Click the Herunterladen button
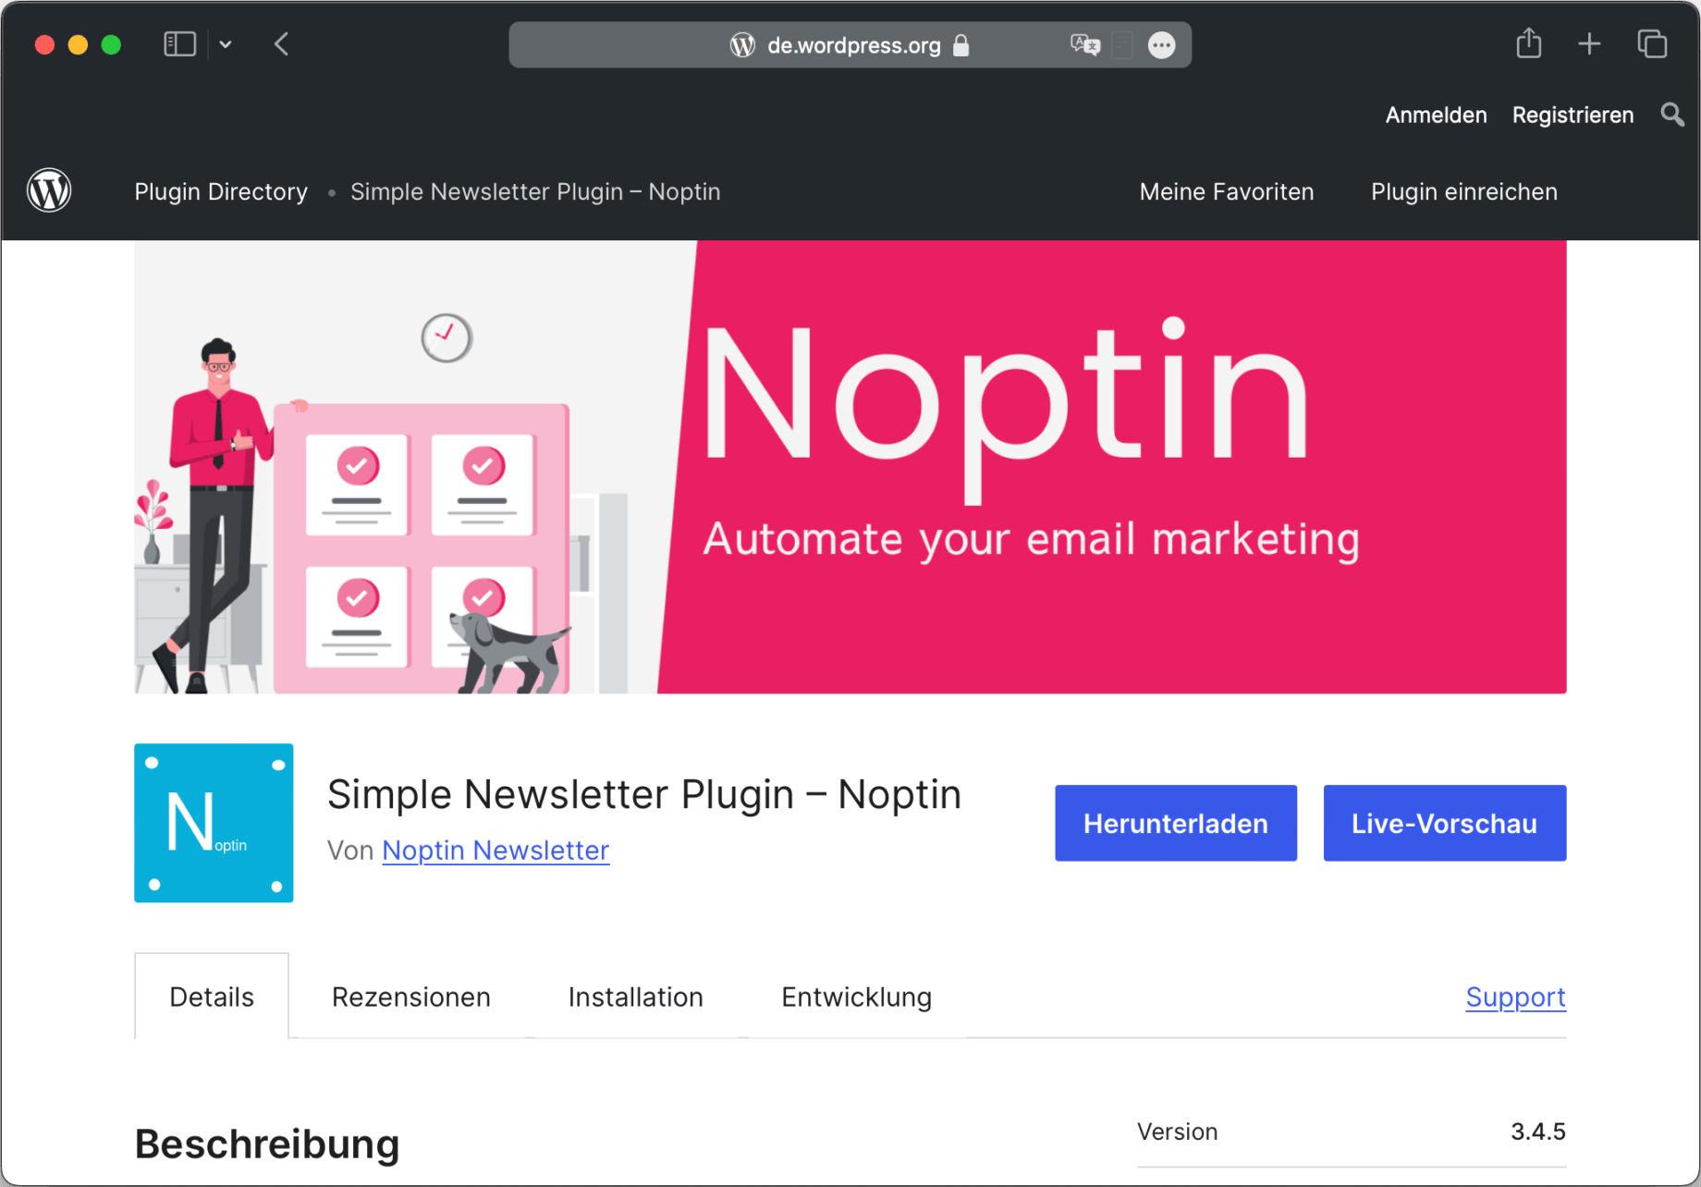The height and width of the screenshot is (1187, 1701). 1175,823
